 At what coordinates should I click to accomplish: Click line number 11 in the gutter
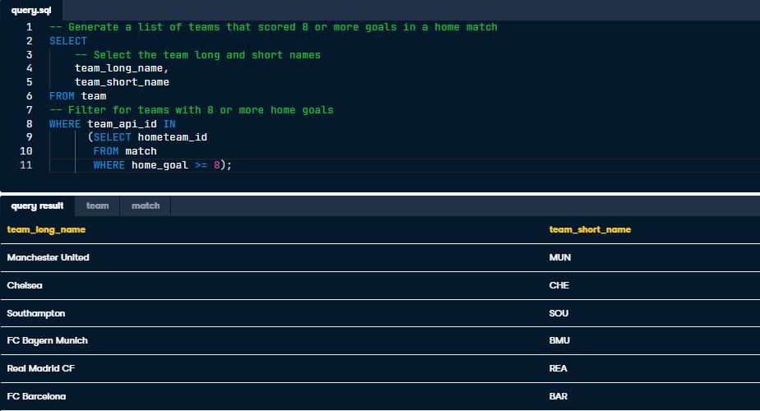[x=26, y=165]
